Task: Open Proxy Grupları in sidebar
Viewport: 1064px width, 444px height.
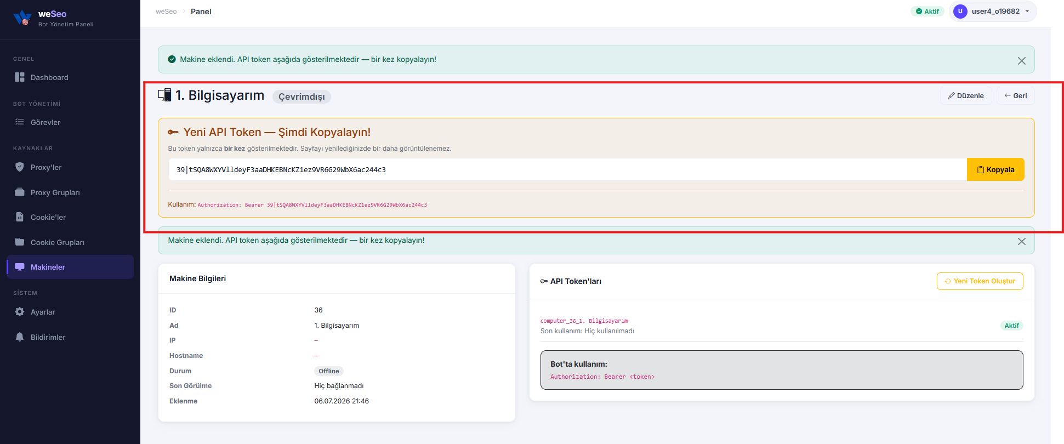Action: (x=70, y=192)
